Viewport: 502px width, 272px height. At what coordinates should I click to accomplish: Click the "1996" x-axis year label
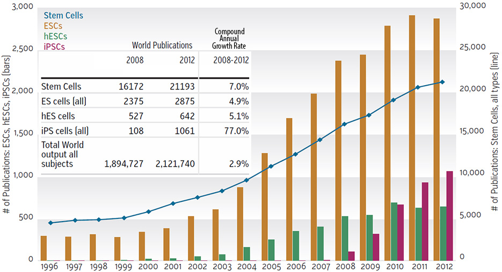click(x=49, y=267)
